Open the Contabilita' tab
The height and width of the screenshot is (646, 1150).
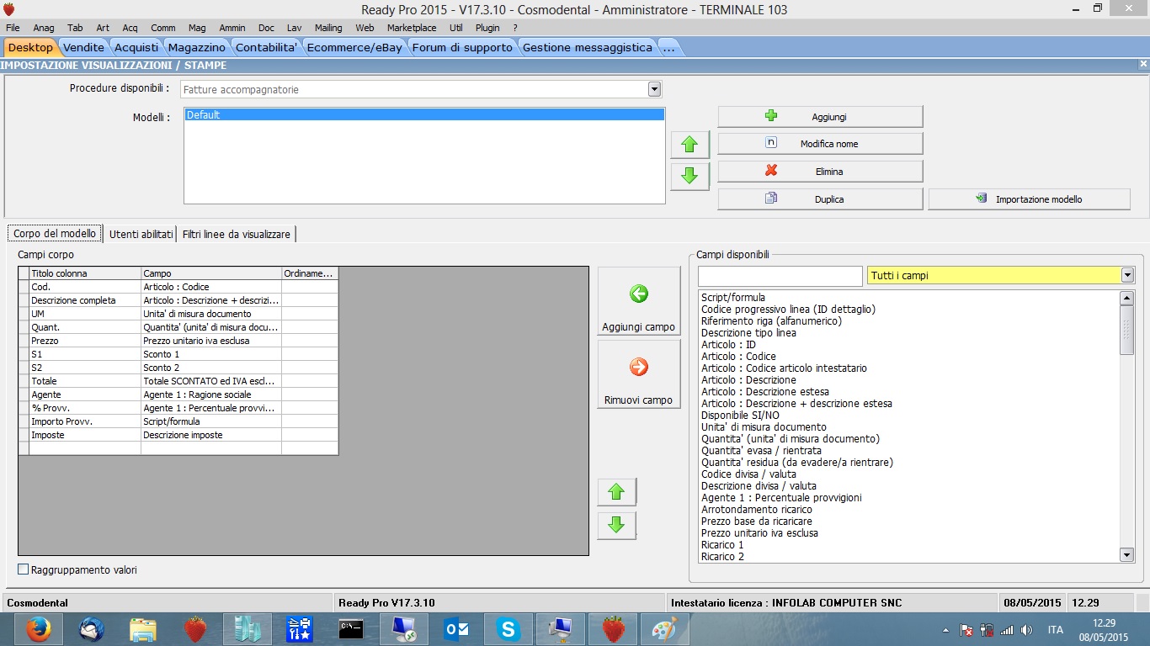266,47
